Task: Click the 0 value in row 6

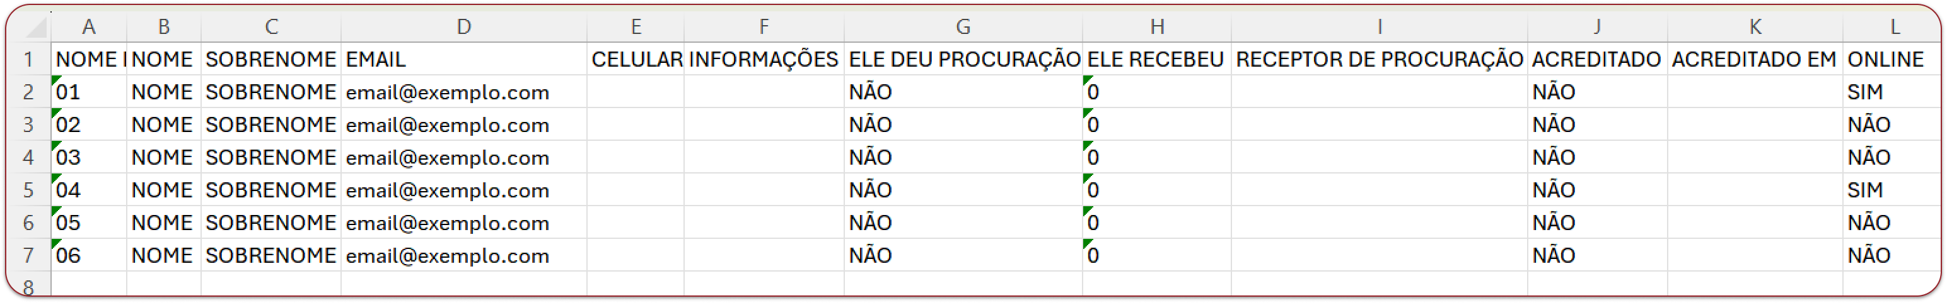Action: pos(1094,223)
